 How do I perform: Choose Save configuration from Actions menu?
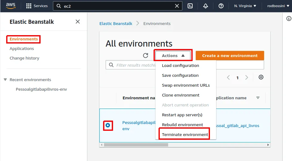[x=180, y=75]
